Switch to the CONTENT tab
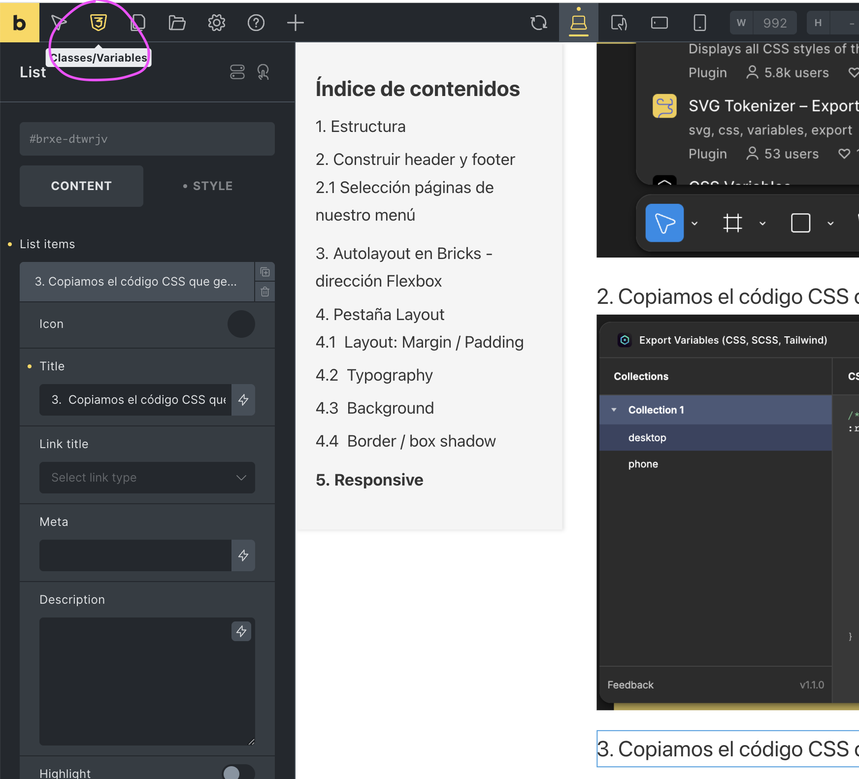The image size is (859, 779). coord(81,186)
